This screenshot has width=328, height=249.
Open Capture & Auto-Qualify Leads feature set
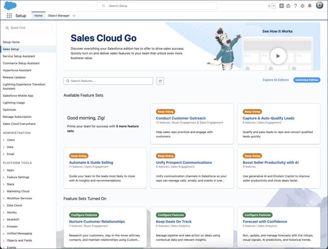click(268, 118)
